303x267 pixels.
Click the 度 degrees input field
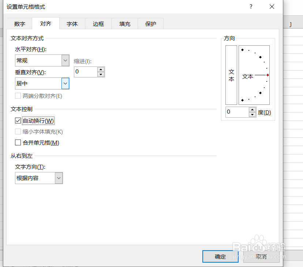[x=237, y=112]
